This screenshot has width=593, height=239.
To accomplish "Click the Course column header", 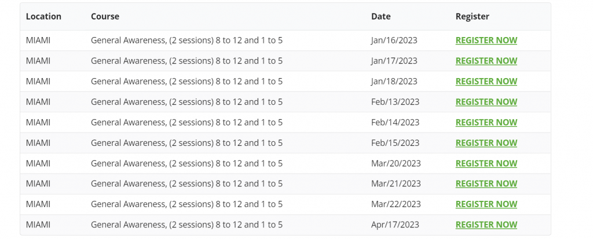I will pyautogui.click(x=105, y=17).
